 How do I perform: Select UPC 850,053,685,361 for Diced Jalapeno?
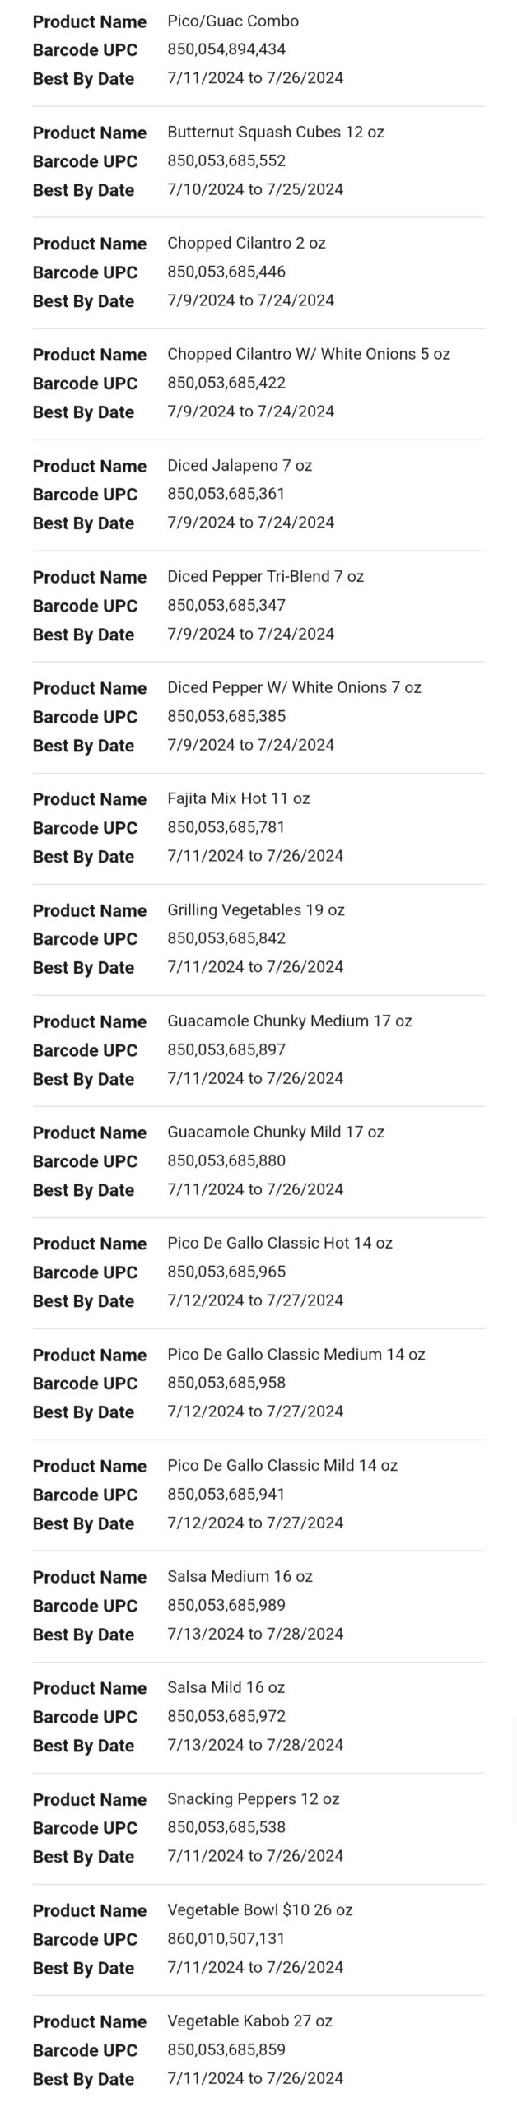point(226,494)
